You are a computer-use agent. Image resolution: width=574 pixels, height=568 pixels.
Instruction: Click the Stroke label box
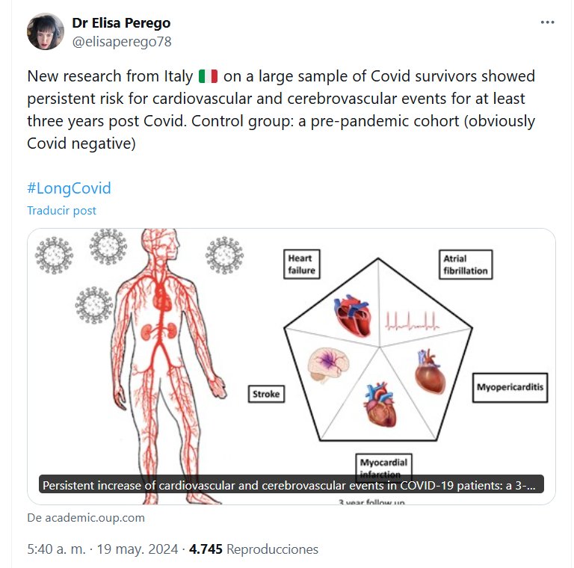tap(266, 392)
